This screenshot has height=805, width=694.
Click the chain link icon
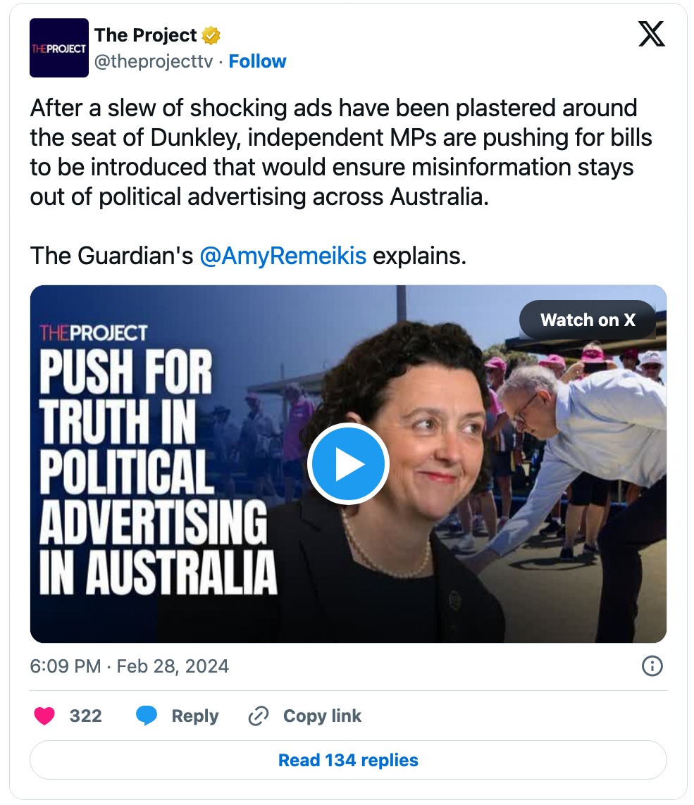[x=259, y=716]
